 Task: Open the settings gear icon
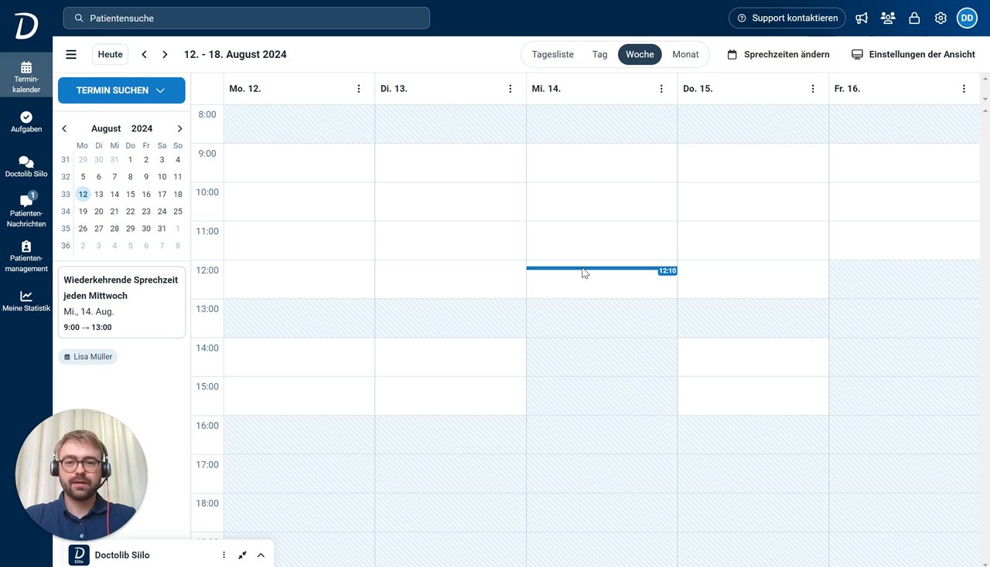(940, 18)
